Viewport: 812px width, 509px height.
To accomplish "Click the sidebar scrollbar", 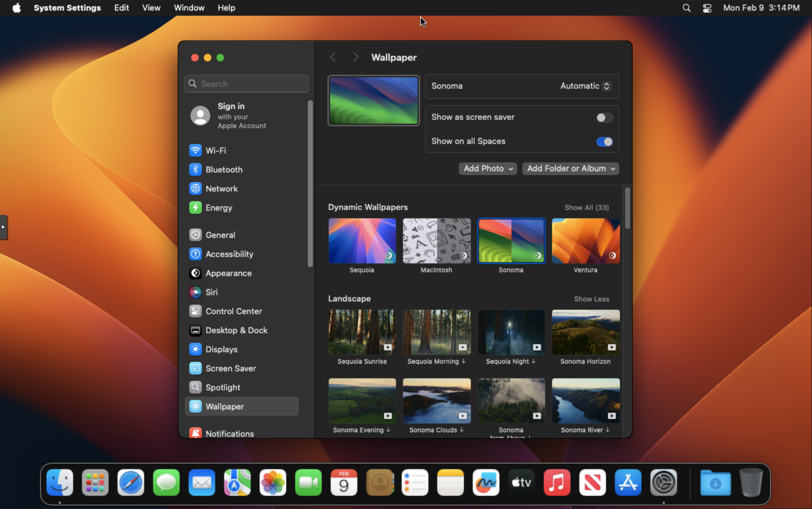I will tap(310, 183).
